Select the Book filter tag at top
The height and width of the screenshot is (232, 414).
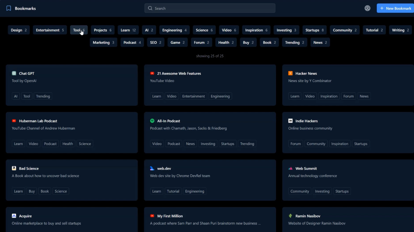(x=270, y=43)
